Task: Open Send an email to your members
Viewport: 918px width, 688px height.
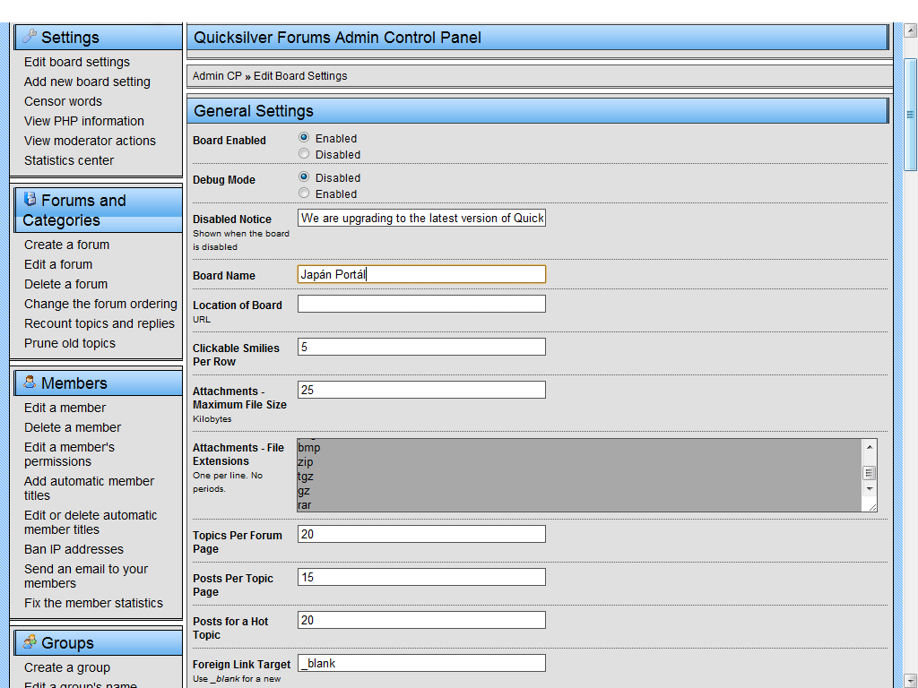Action: (x=85, y=576)
